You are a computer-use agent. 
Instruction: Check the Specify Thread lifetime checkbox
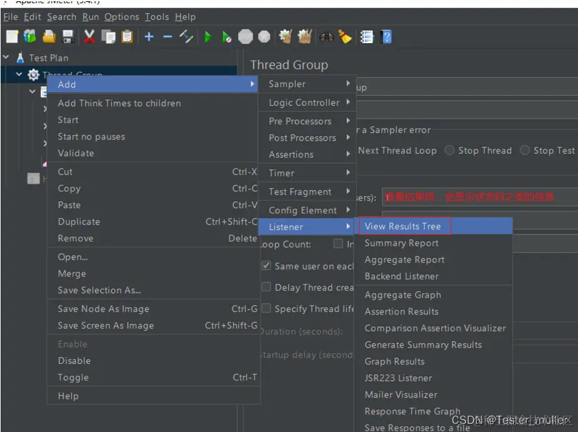(x=266, y=308)
